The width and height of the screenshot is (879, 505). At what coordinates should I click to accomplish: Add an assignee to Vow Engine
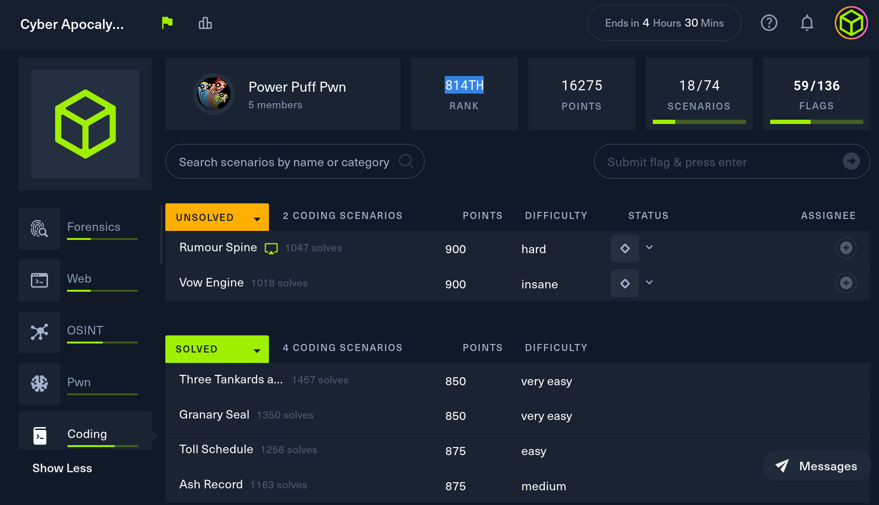(x=846, y=283)
